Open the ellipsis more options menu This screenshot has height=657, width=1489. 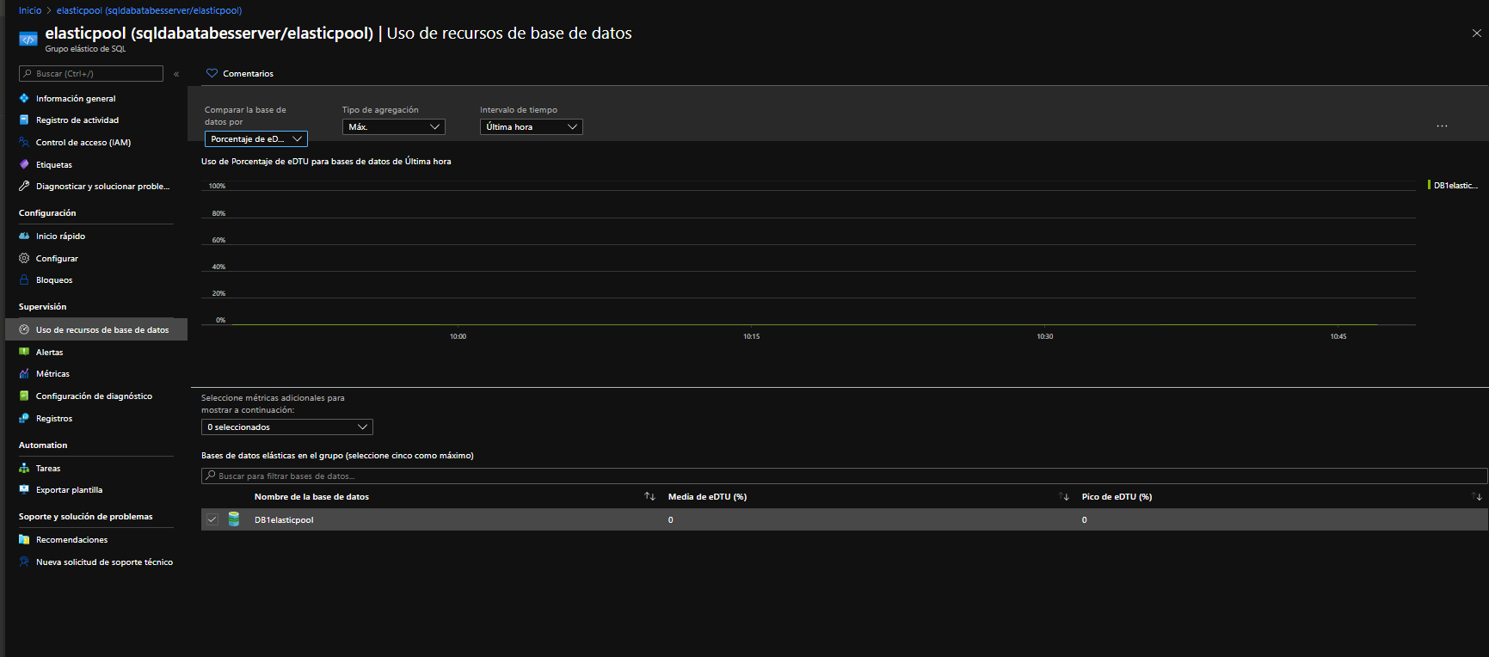[1442, 126]
